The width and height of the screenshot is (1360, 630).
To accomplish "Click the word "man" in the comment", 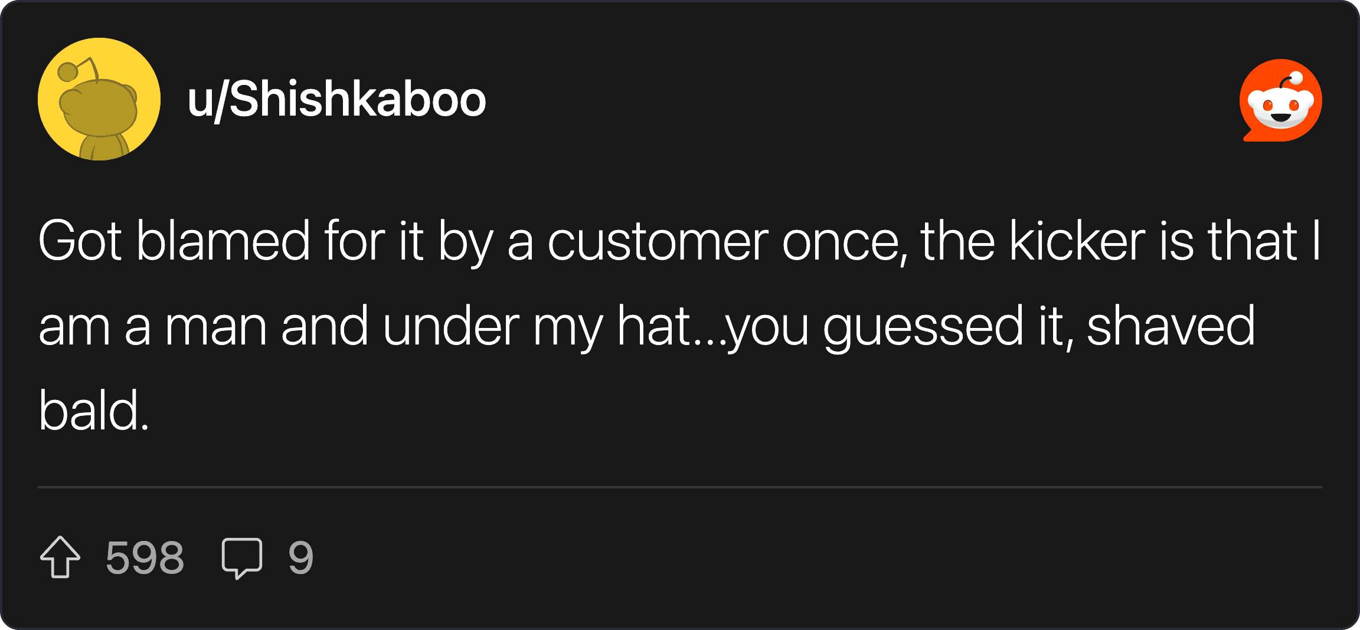I will pos(215,326).
